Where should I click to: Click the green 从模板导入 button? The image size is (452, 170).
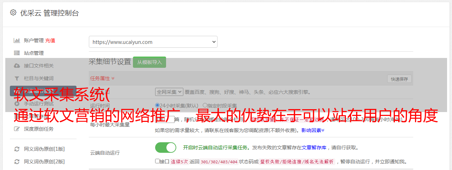click(x=149, y=62)
